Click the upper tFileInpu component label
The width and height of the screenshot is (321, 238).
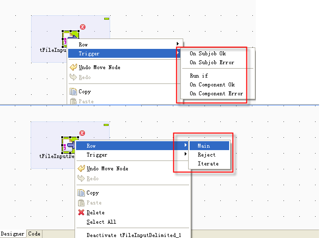tap(53, 50)
